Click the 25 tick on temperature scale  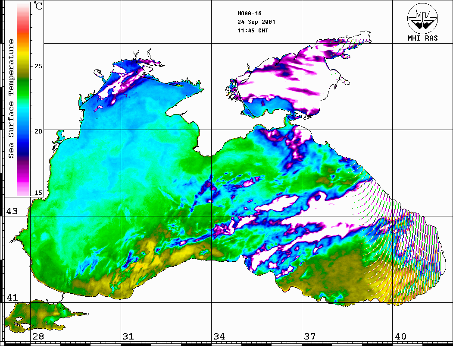click(x=38, y=66)
